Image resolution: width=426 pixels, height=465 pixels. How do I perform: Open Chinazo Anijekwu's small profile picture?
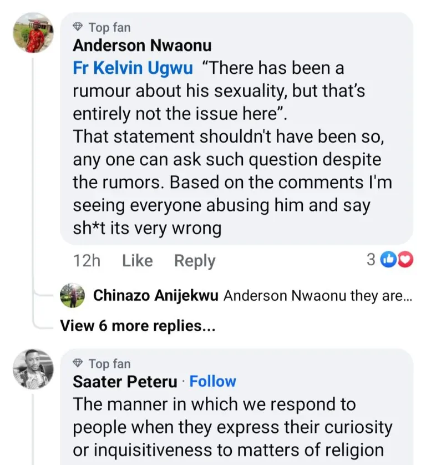72,295
